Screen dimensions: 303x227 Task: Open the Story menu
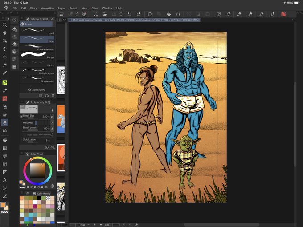click(x=33, y=8)
